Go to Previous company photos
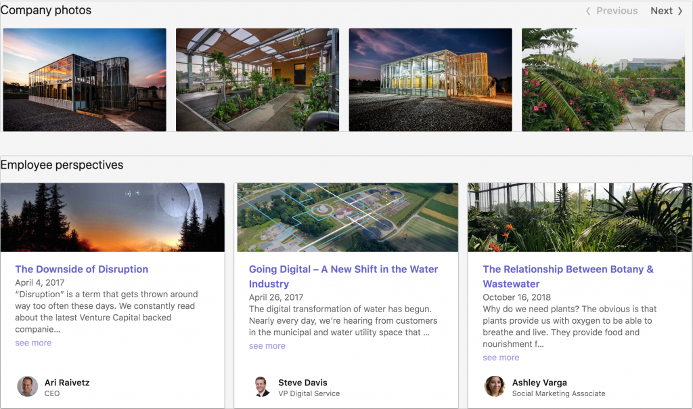The image size is (693, 409). pos(612,11)
